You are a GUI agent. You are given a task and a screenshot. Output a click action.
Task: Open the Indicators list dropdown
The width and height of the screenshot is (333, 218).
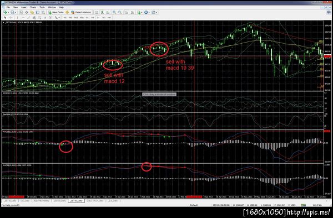click(140, 12)
